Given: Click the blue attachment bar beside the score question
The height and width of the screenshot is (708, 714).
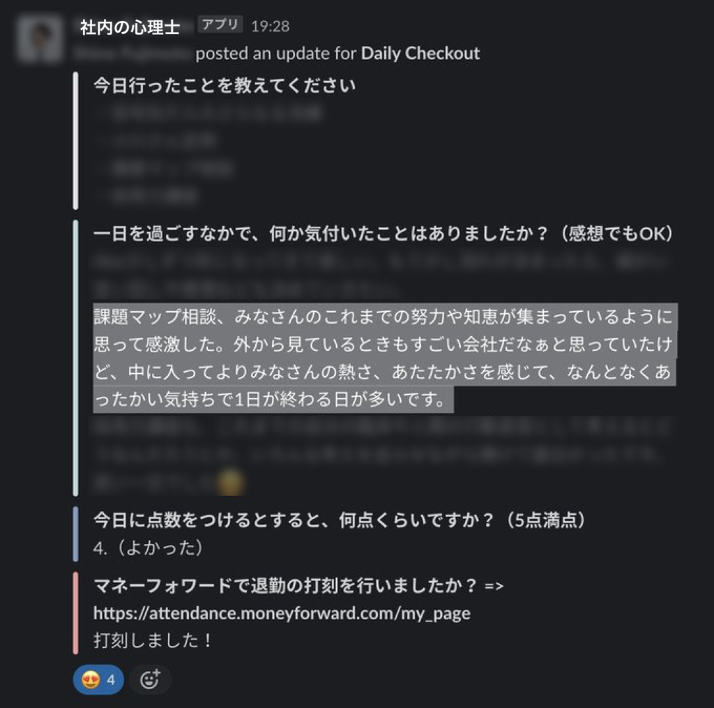Looking at the screenshot, I should 75,534.
